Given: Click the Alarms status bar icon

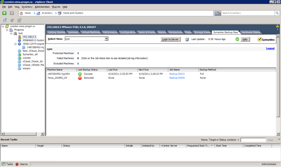Looking at the screenshot, I should tap(17, 164).
